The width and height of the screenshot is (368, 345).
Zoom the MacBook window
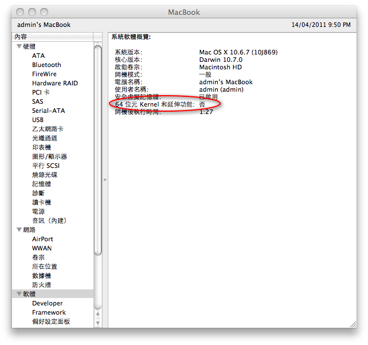click(x=44, y=12)
